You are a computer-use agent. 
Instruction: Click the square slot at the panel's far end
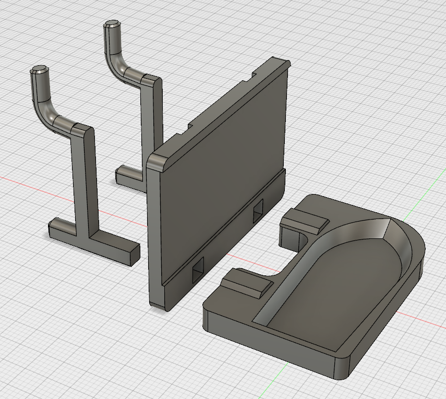[258, 210]
